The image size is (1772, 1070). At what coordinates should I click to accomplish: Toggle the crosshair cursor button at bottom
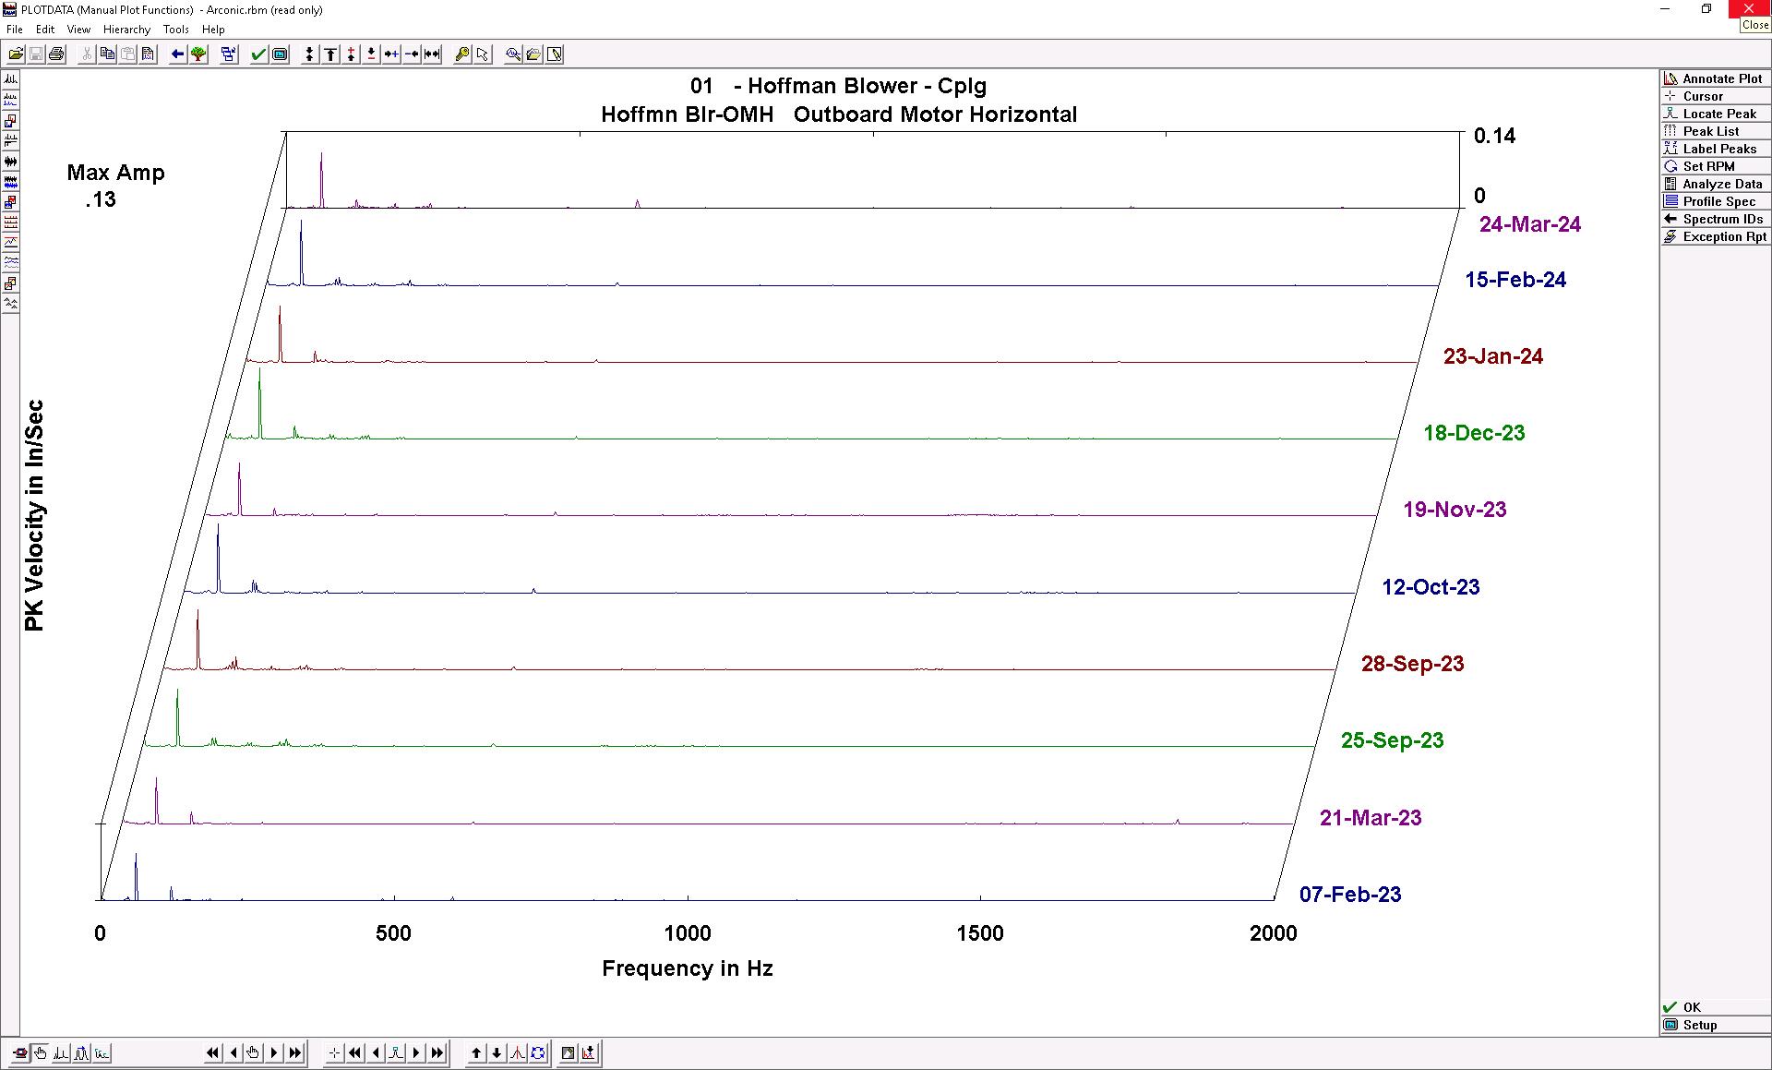[x=334, y=1052]
